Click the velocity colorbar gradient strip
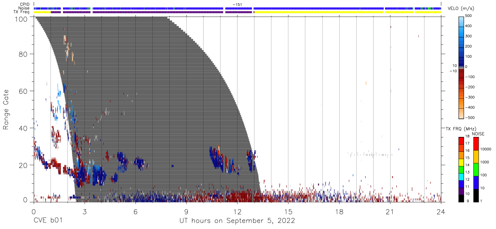 click(461, 67)
